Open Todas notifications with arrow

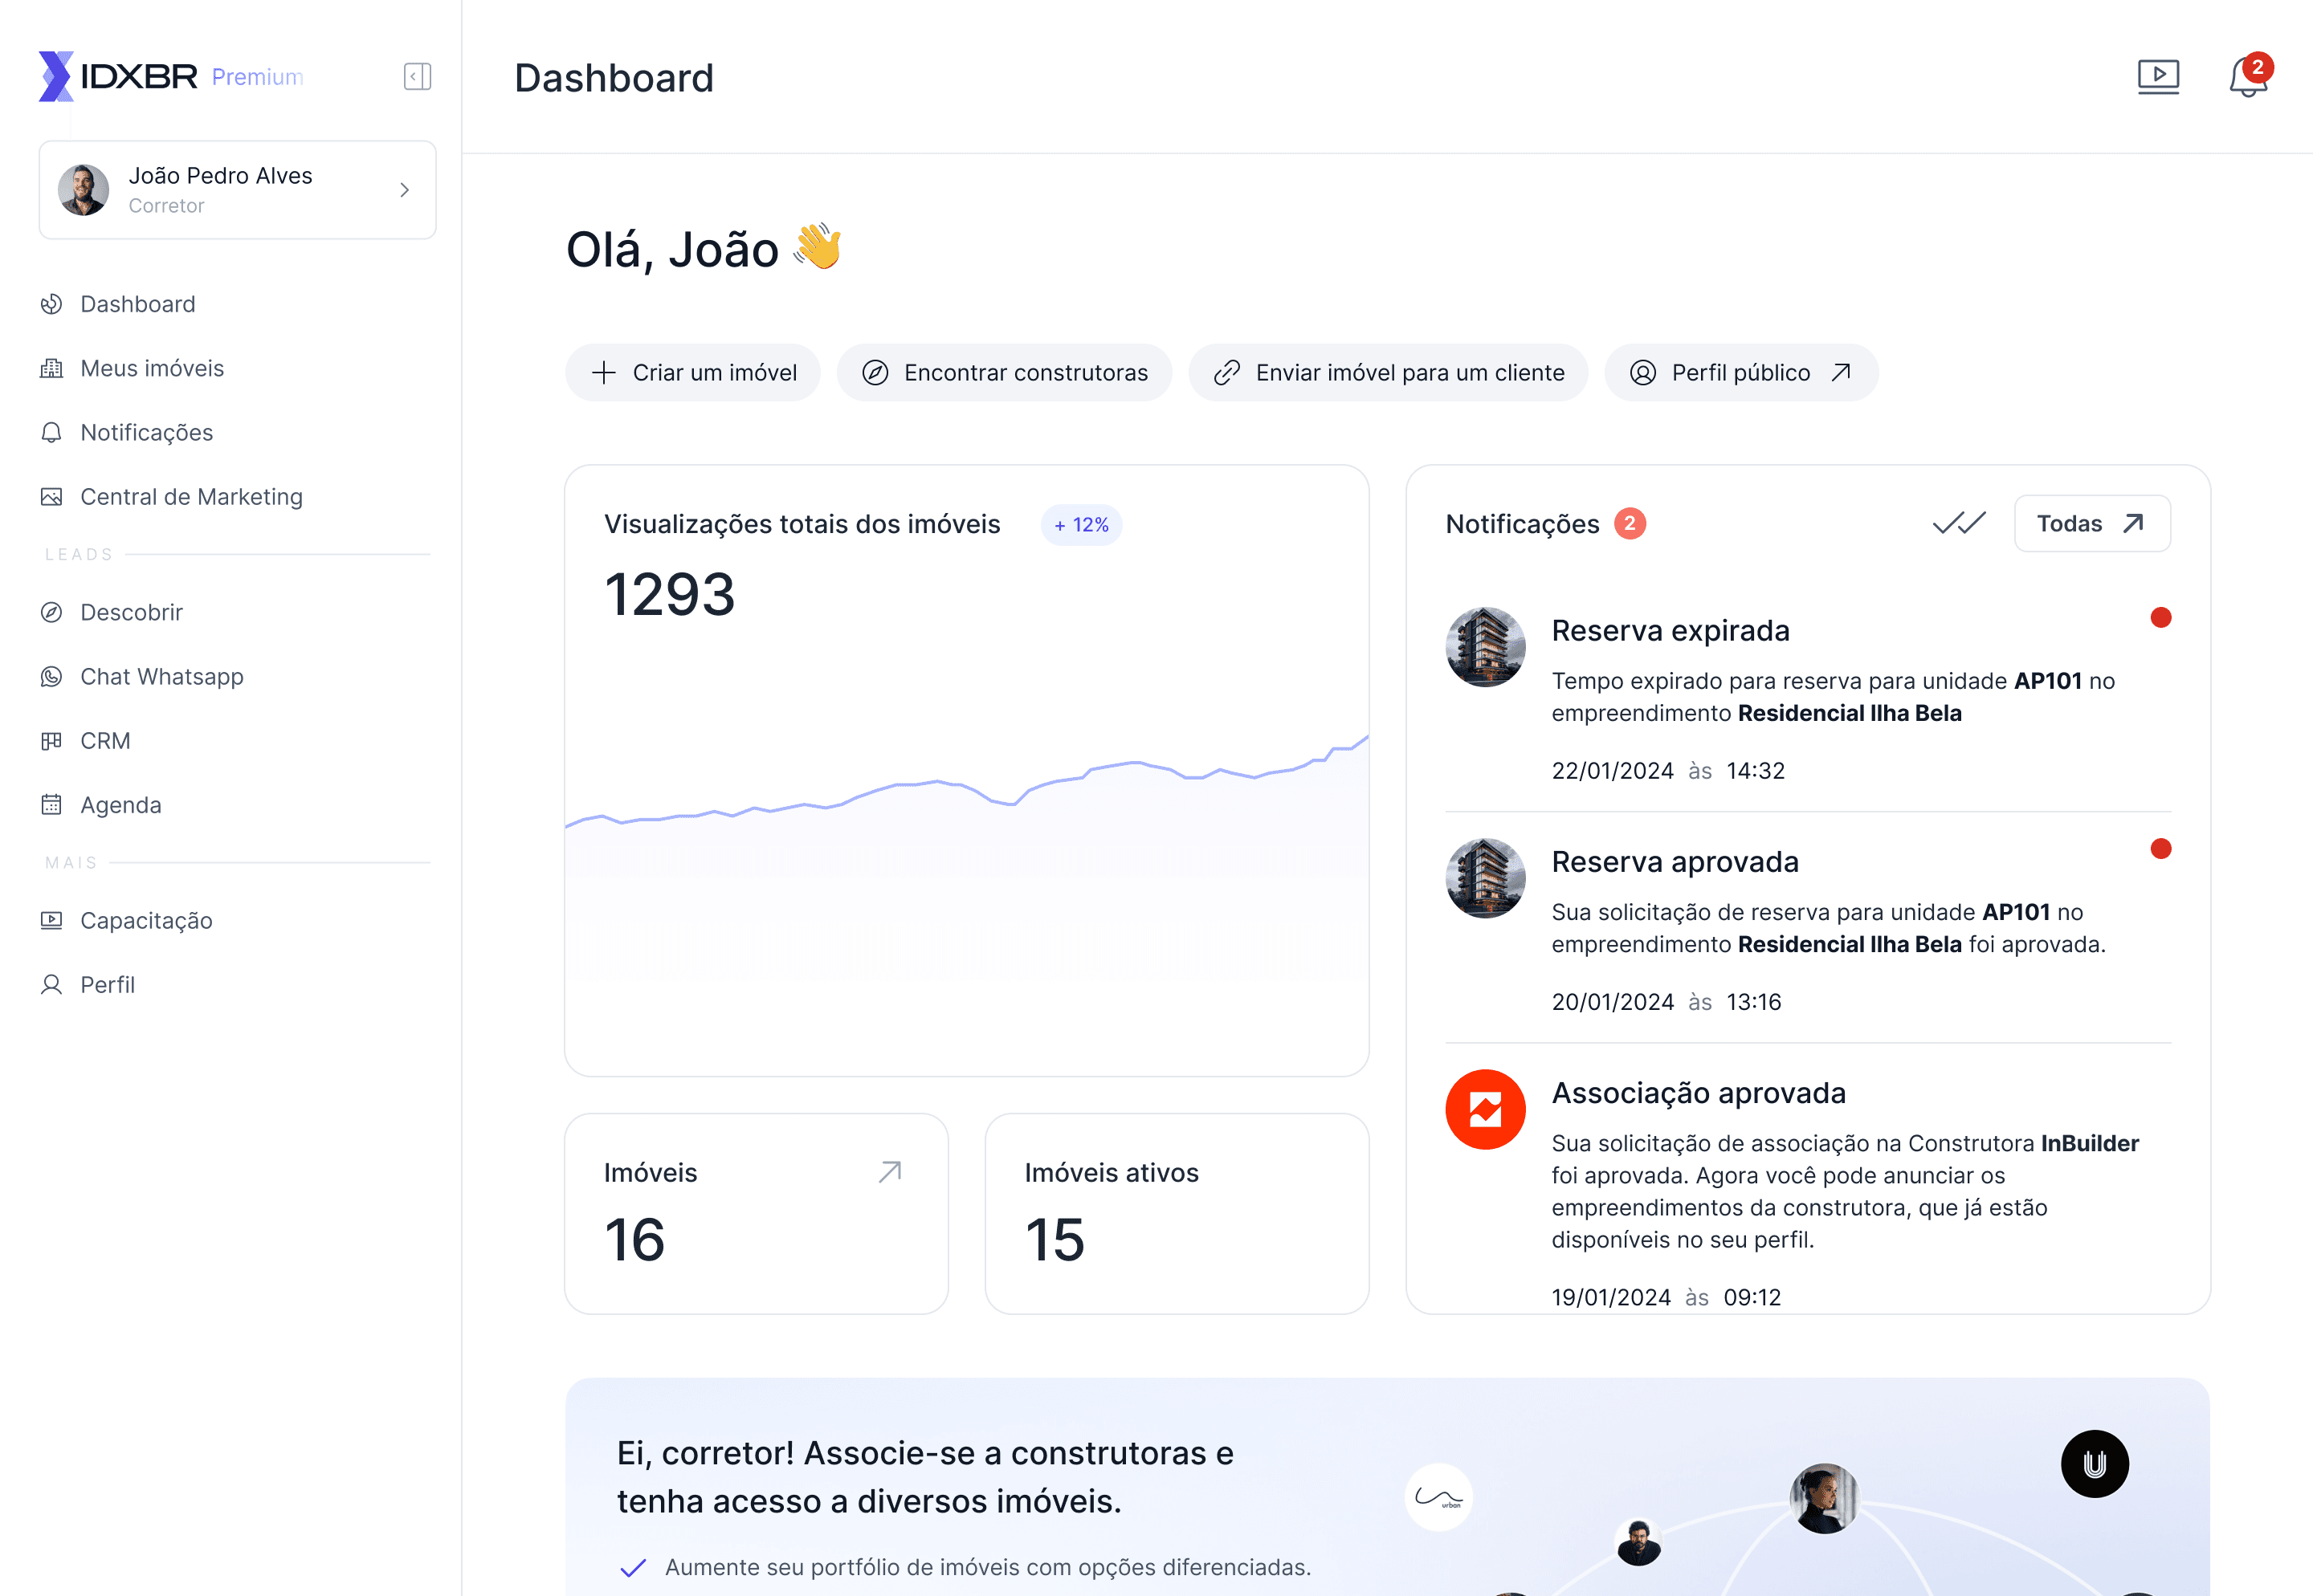2092,523
